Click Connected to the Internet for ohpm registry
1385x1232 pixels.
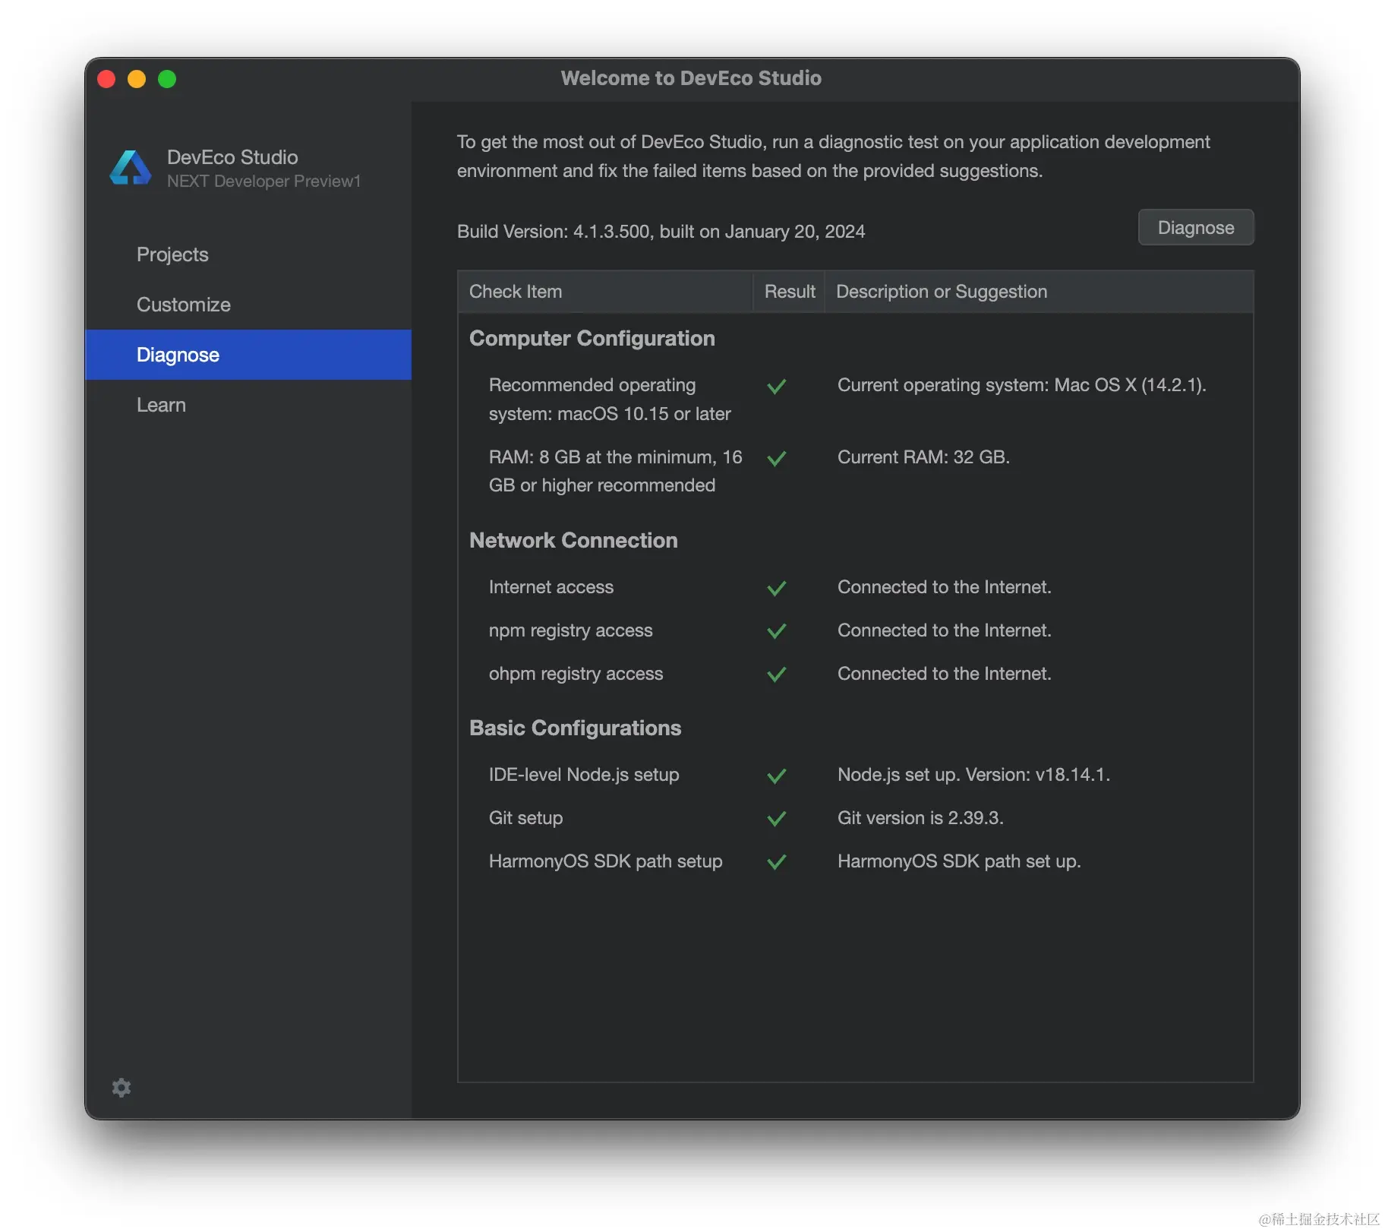(x=945, y=674)
